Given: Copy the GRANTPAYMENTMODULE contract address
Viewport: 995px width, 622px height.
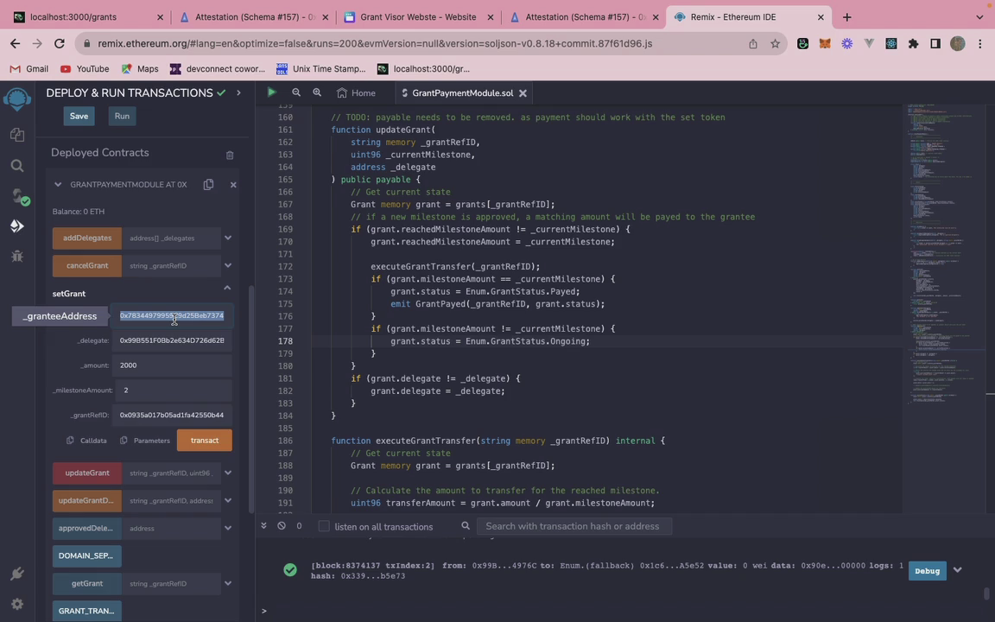Looking at the screenshot, I should [208, 185].
